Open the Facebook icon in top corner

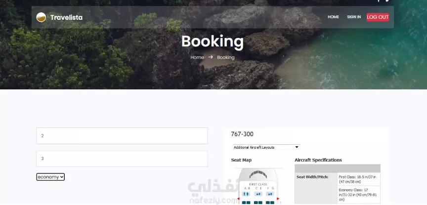(379, 0)
